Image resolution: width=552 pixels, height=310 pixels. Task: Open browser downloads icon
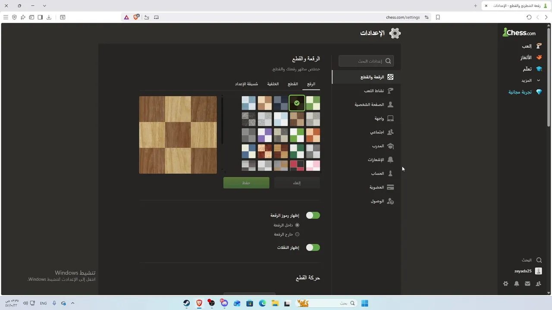49,17
